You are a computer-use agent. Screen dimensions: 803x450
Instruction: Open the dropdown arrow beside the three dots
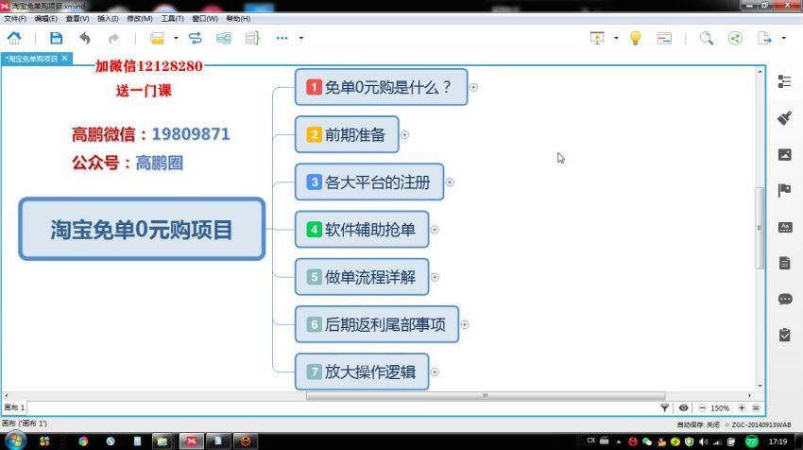tap(301, 38)
